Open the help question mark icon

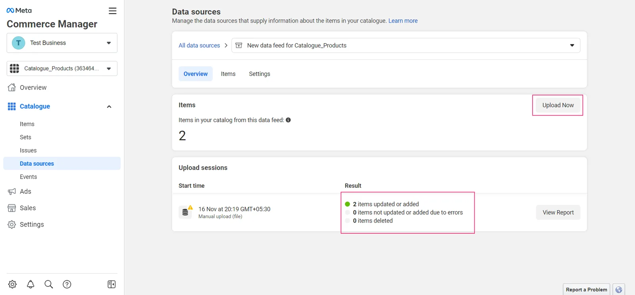pyautogui.click(x=67, y=284)
